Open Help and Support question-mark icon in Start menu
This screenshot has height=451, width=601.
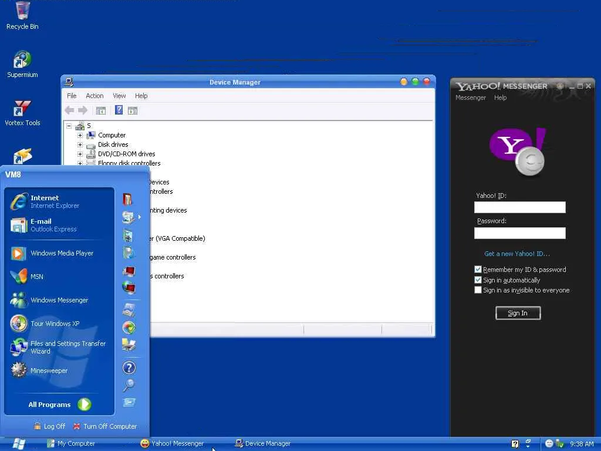(x=129, y=368)
